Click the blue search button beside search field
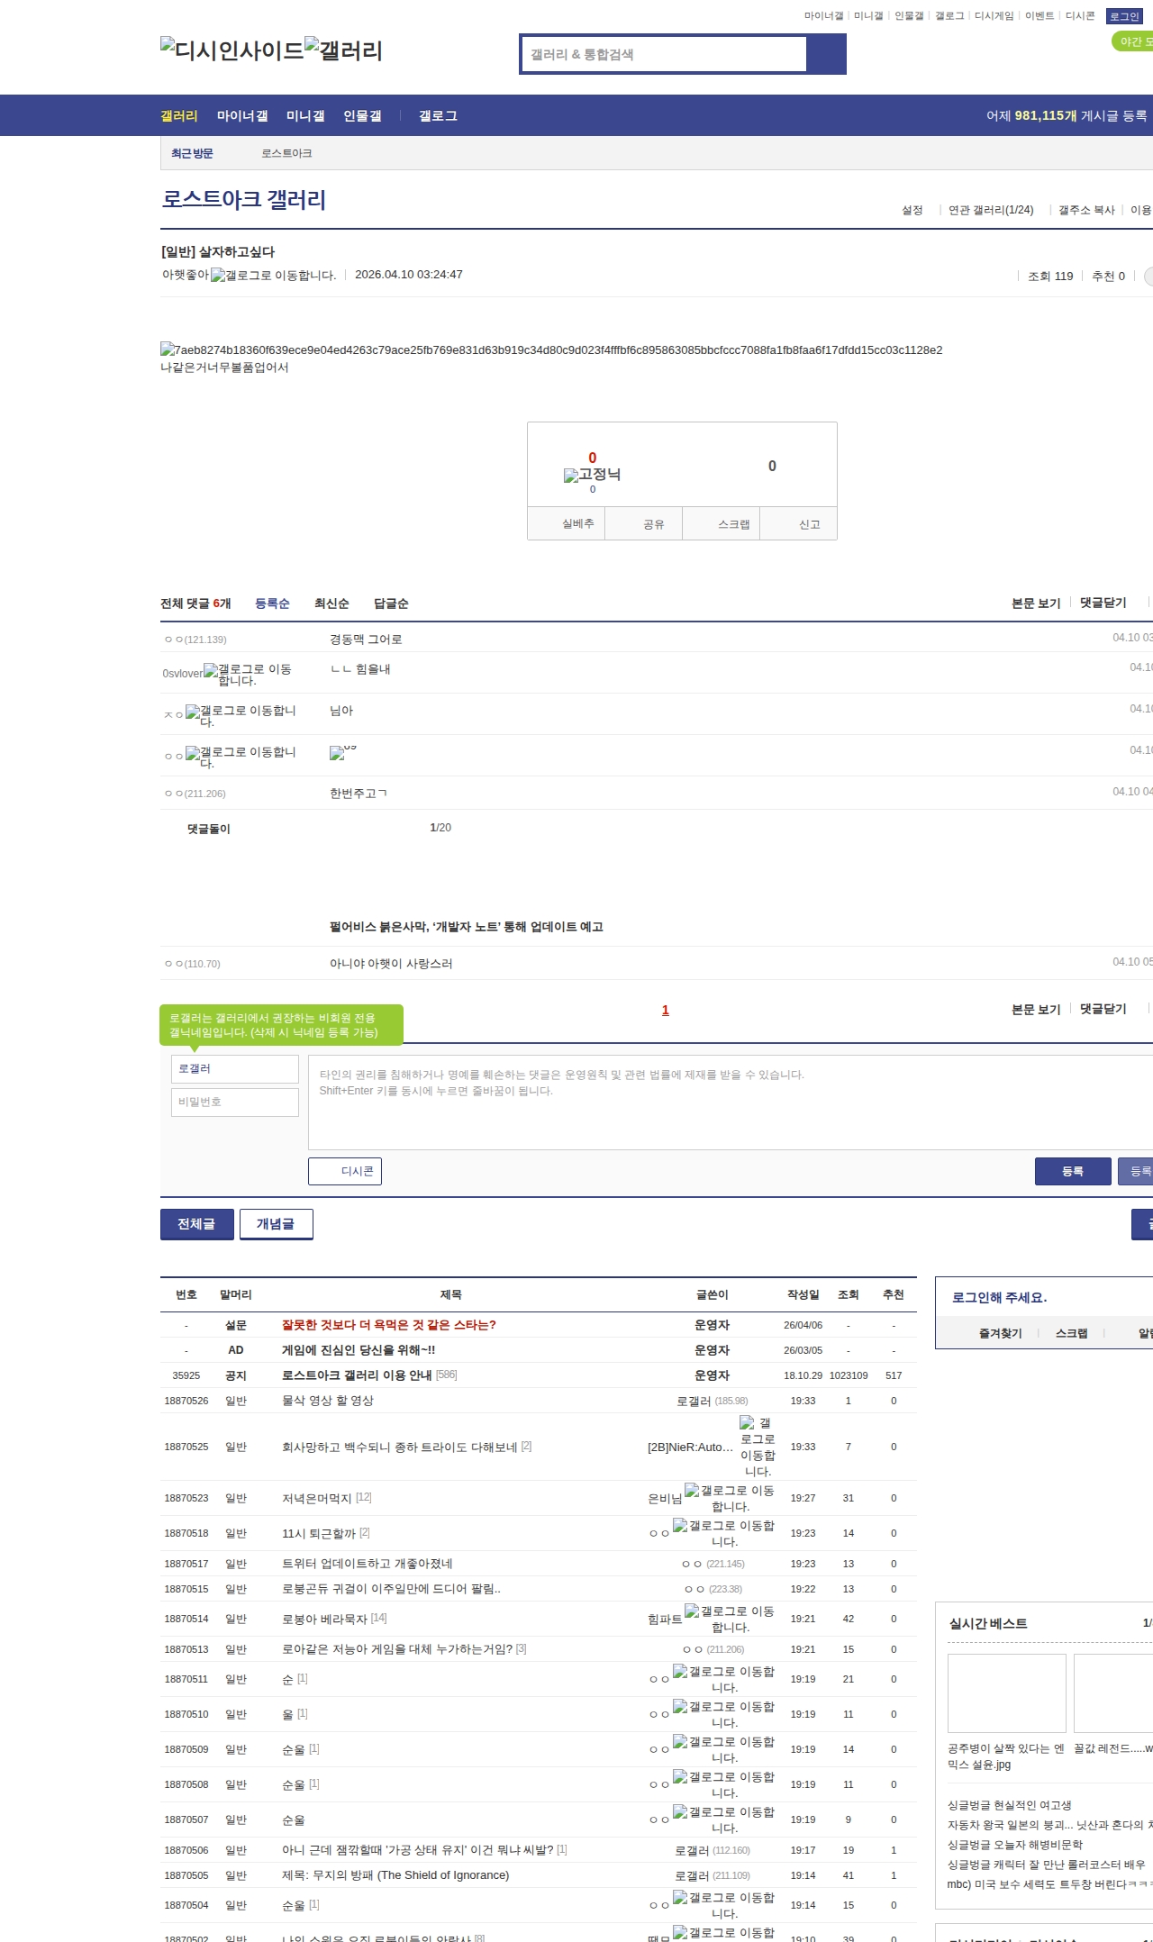 click(826, 54)
